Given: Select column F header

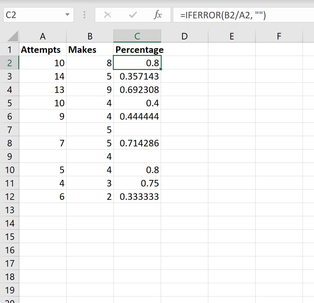Looking at the screenshot, I should (x=279, y=36).
